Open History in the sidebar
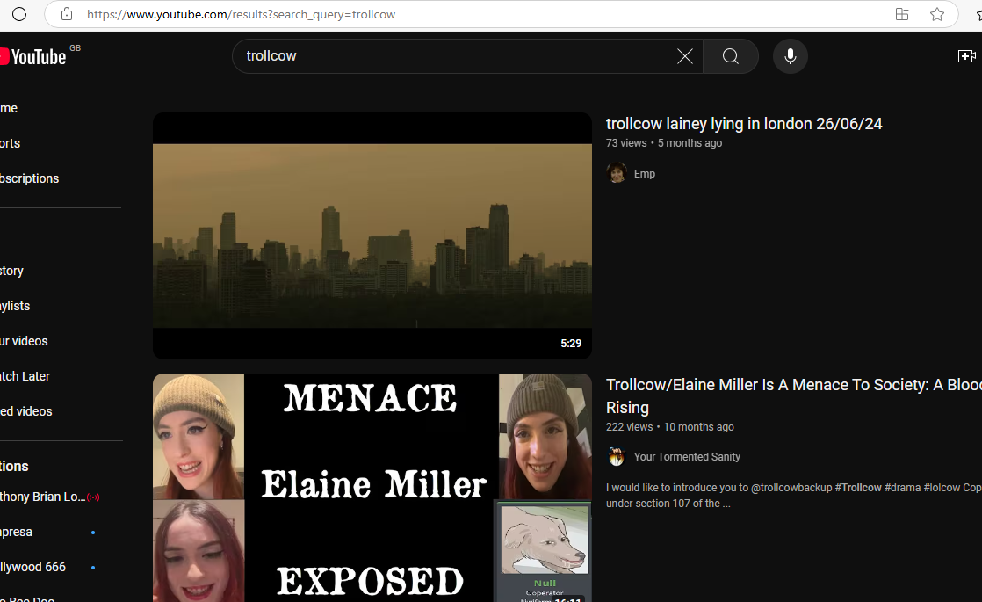This screenshot has width=982, height=602. (x=12, y=271)
